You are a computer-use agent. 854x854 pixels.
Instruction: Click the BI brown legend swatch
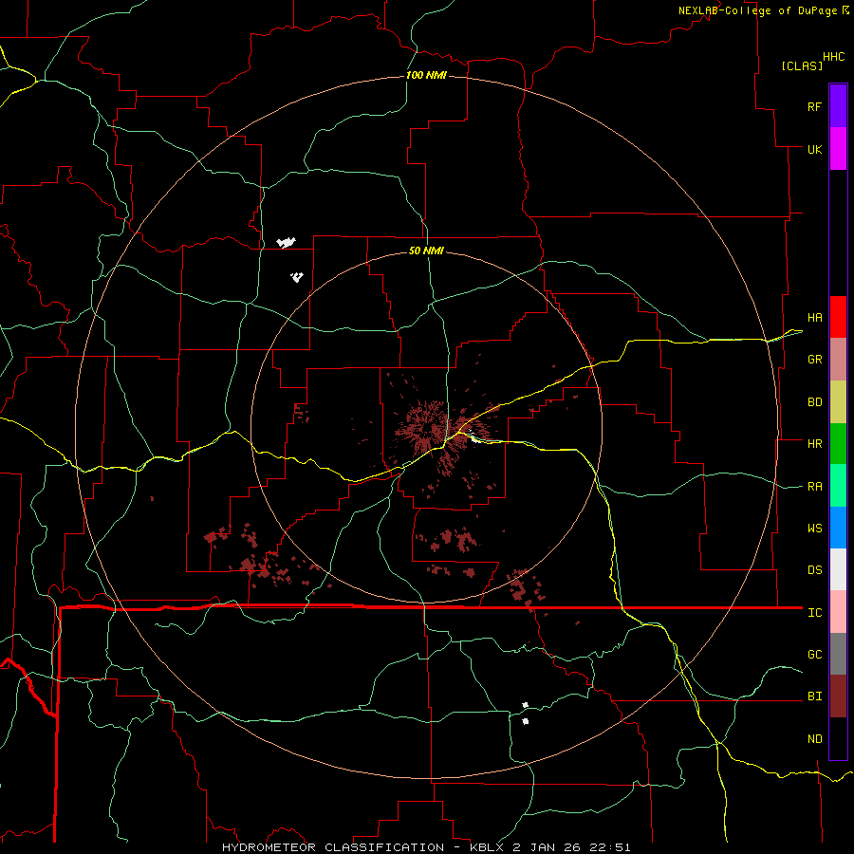tap(838, 696)
